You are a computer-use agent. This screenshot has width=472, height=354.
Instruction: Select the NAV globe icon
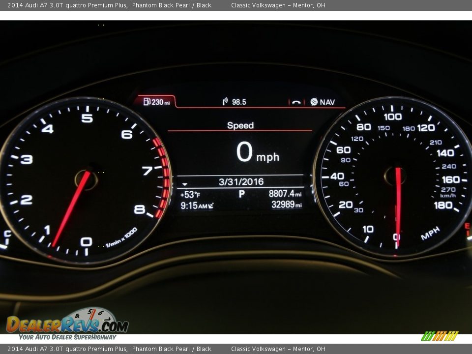(x=314, y=102)
